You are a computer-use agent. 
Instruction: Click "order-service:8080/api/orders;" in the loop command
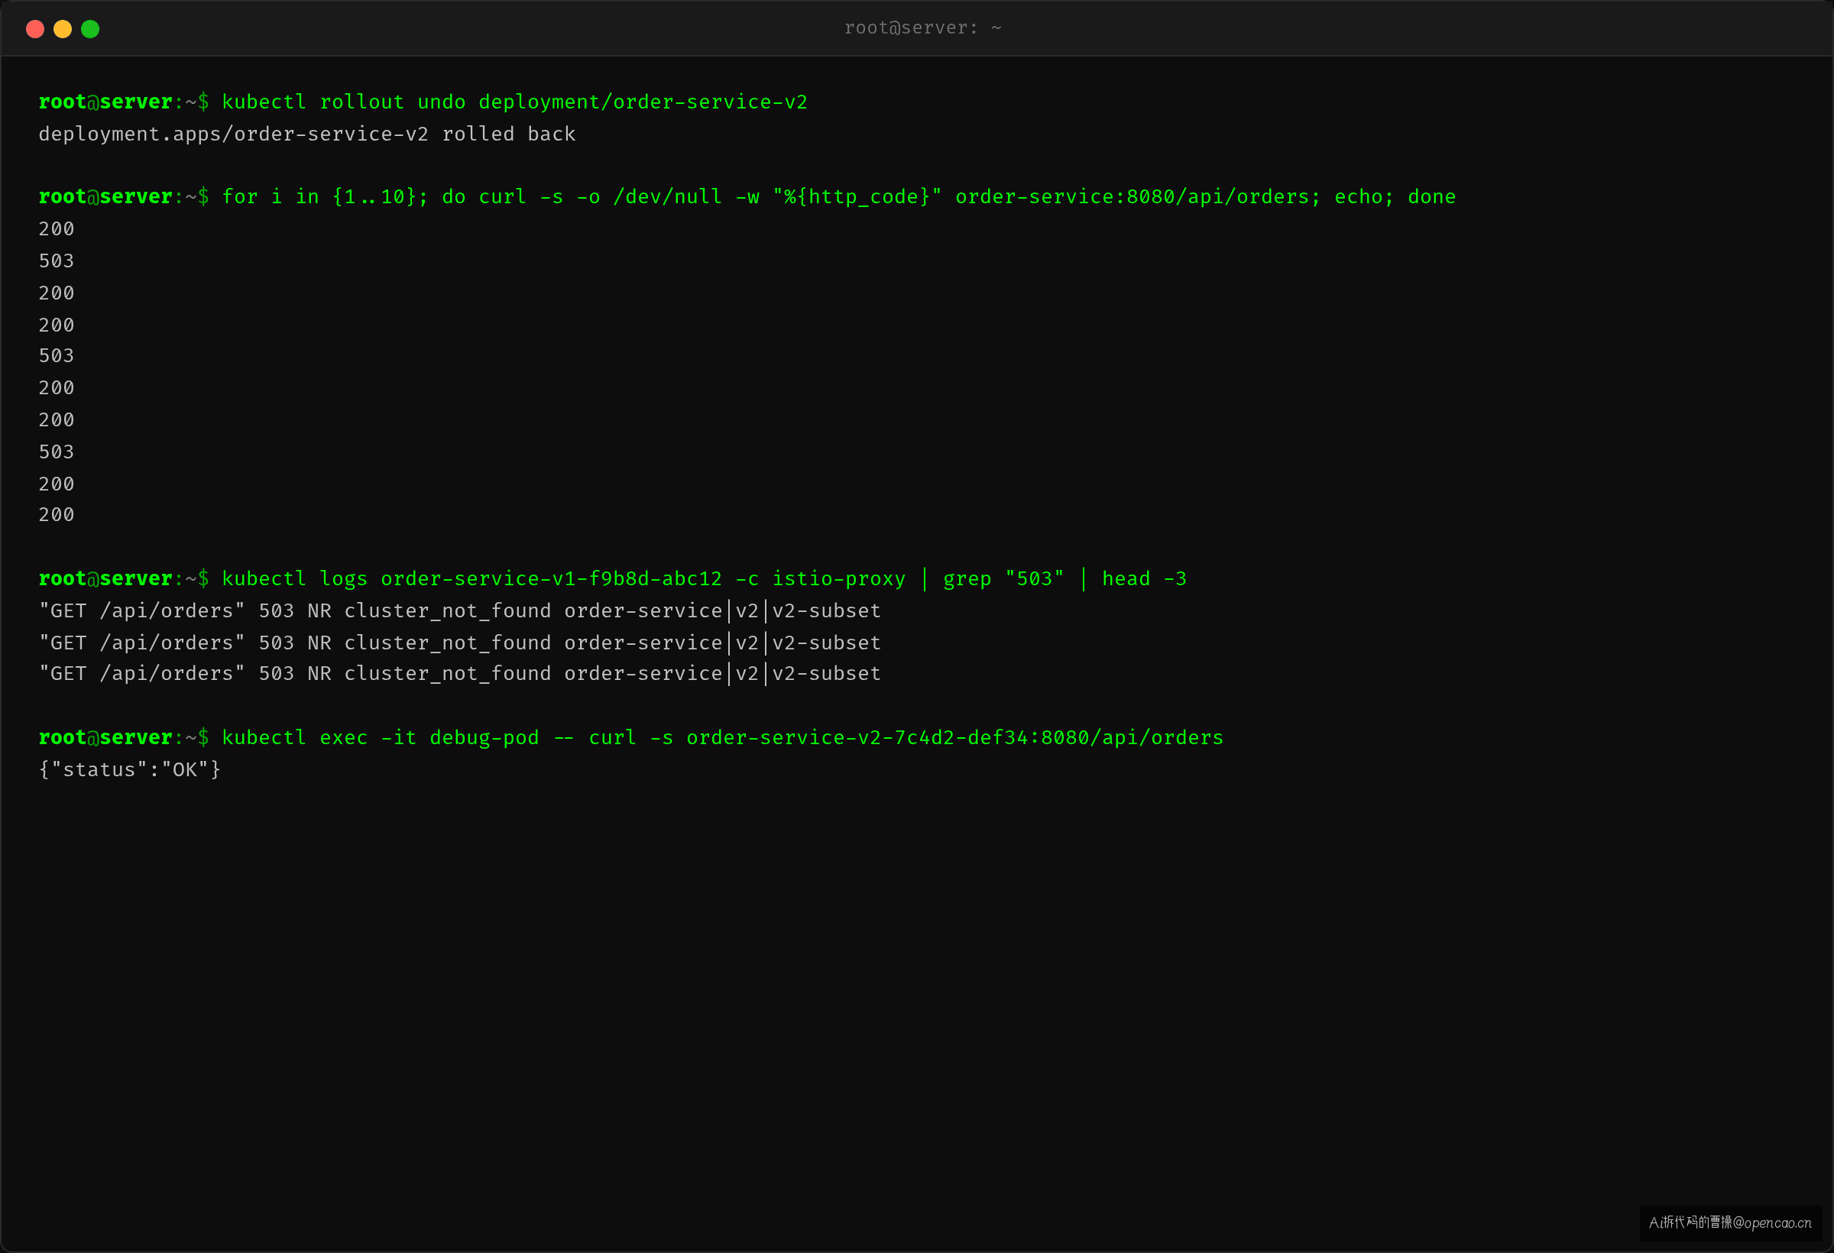(1137, 197)
